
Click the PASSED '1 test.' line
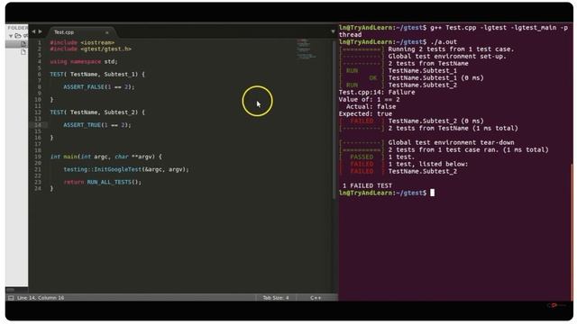tap(401, 157)
